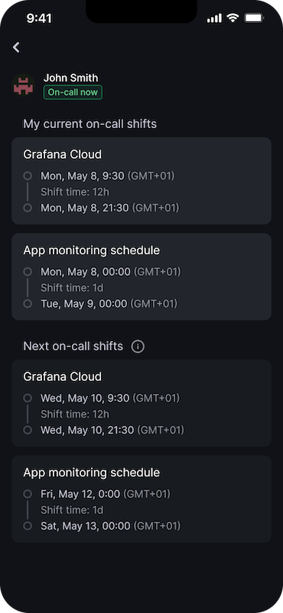Click start marker for Mon, May 8, 9:30
The height and width of the screenshot is (613, 283).
point(28,176)
